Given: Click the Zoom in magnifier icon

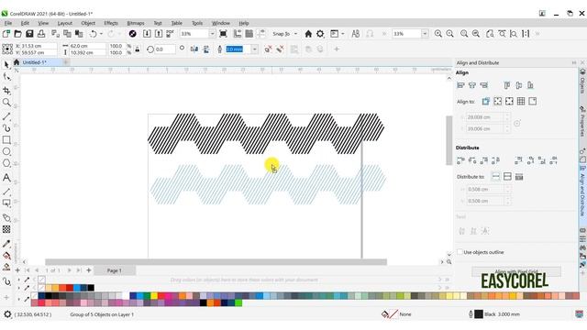Looking at the screenshot, I should pyautogui.click(x=438, y=34).
